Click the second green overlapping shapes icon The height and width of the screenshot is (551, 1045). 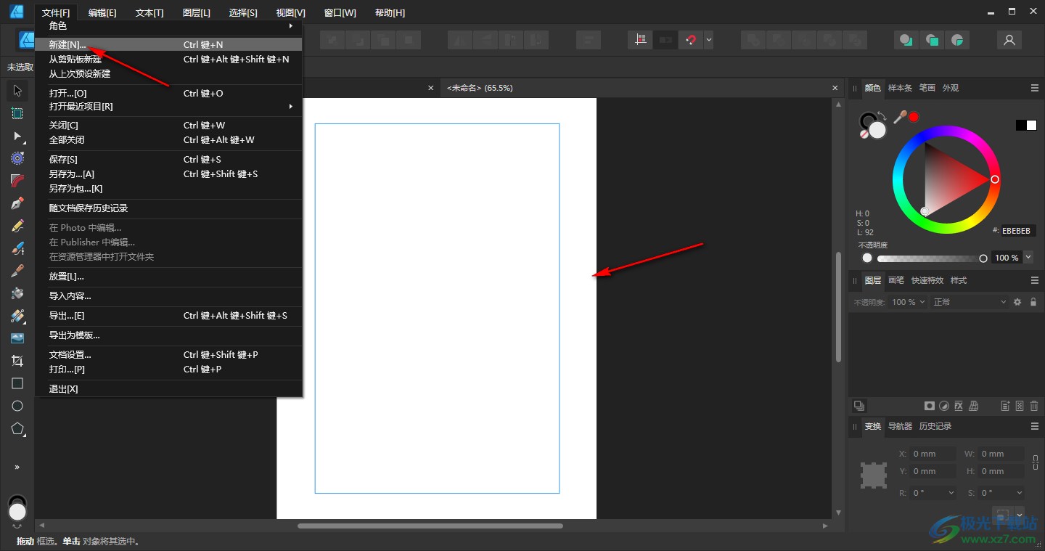[932, 40]
